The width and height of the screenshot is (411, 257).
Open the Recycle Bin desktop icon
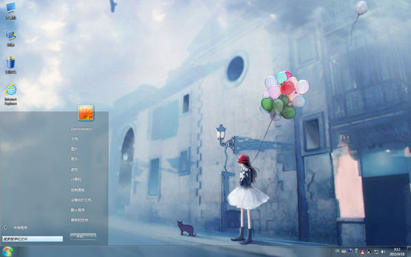[x=11, y=65]
